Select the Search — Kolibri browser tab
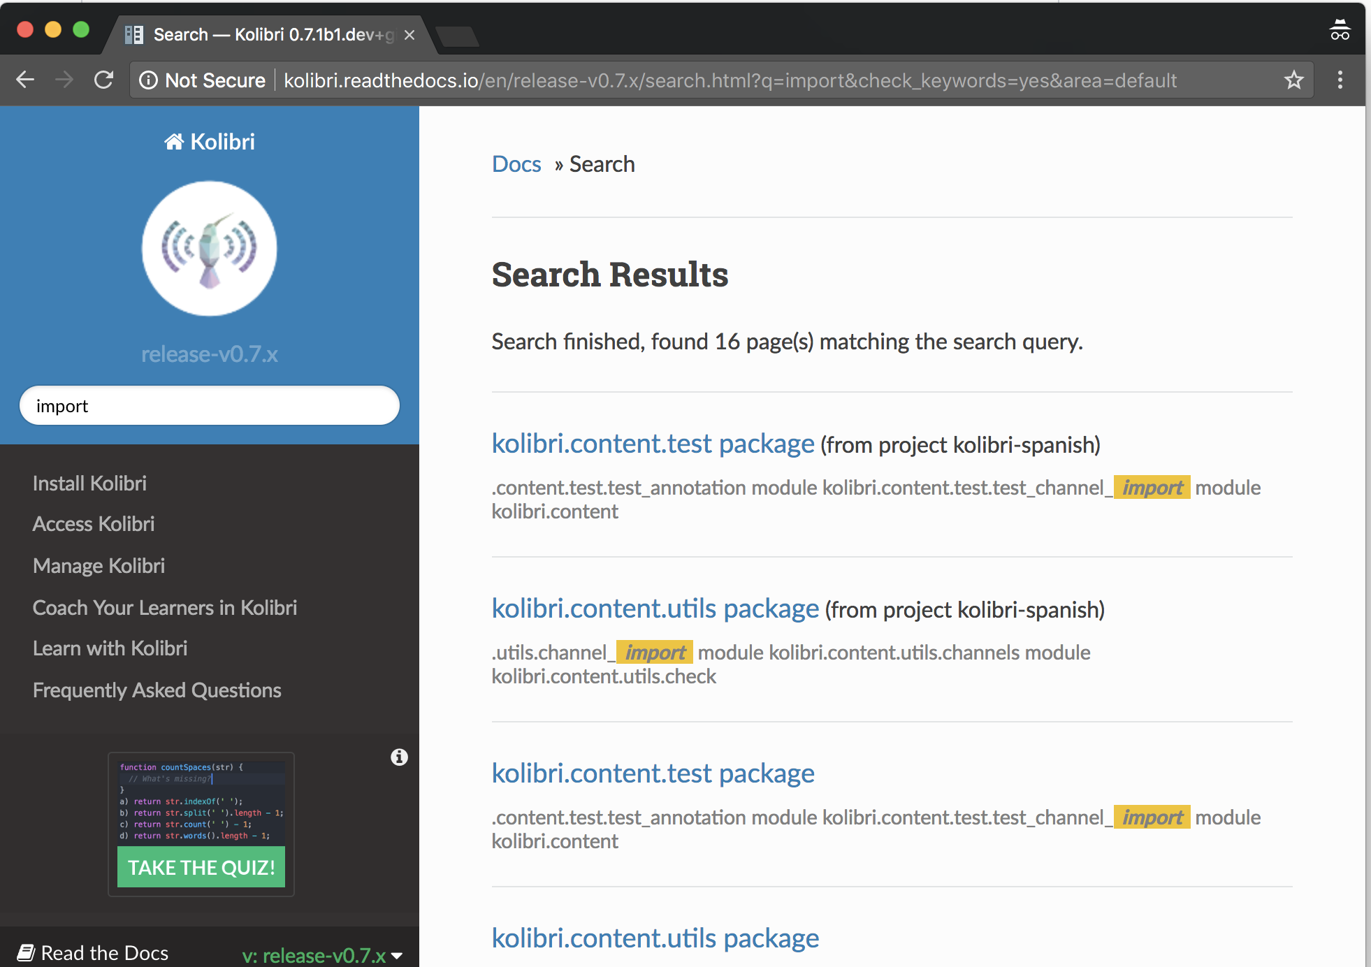The width and height of the screenshot is (1371, 967). coord(269,35)
